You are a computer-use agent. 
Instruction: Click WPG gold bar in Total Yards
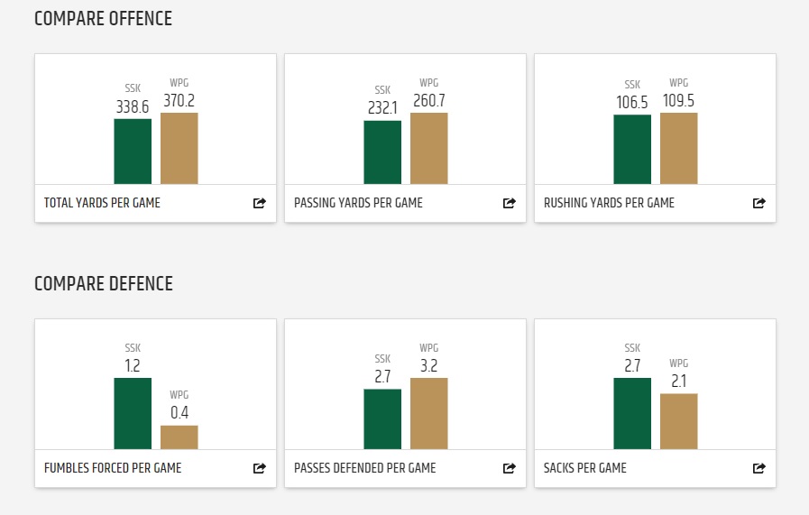pos(179,149)
